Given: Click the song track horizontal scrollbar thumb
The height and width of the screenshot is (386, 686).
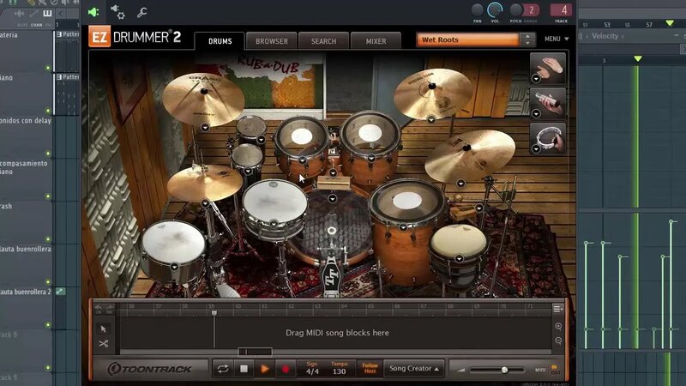Looking at the screenshot, I should click(255, 352).
